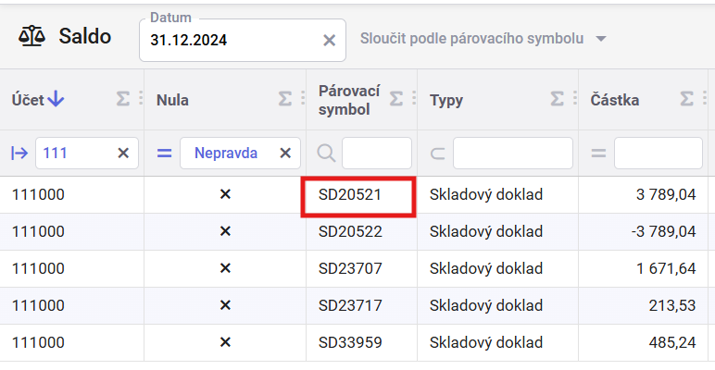Viewport: 715px width, 370px height.
Task: Open the Nepravda filter value dropdown
Action: tap(226, 154)
